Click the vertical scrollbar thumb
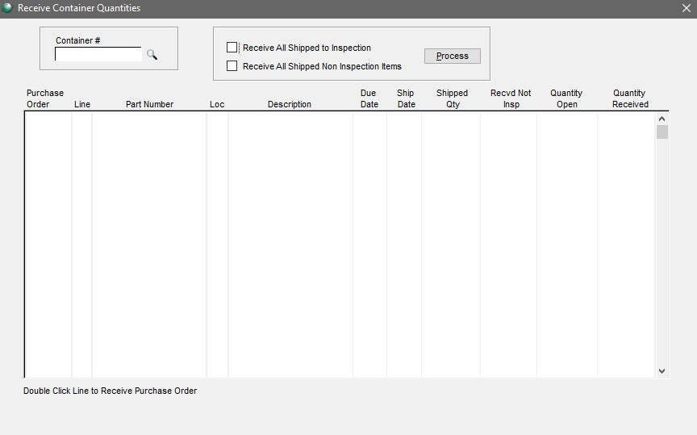The height and width of the screenshot is (435, 697). coord(662,132)
